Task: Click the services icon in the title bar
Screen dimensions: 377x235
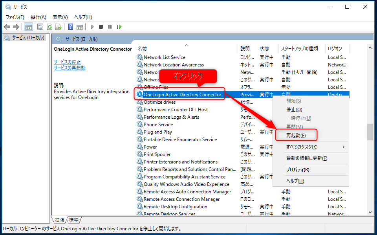Action: click(x=8, y=7)
